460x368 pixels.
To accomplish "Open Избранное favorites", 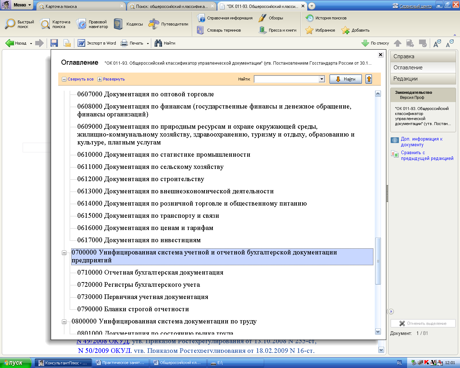I will [x=320, y=30].
